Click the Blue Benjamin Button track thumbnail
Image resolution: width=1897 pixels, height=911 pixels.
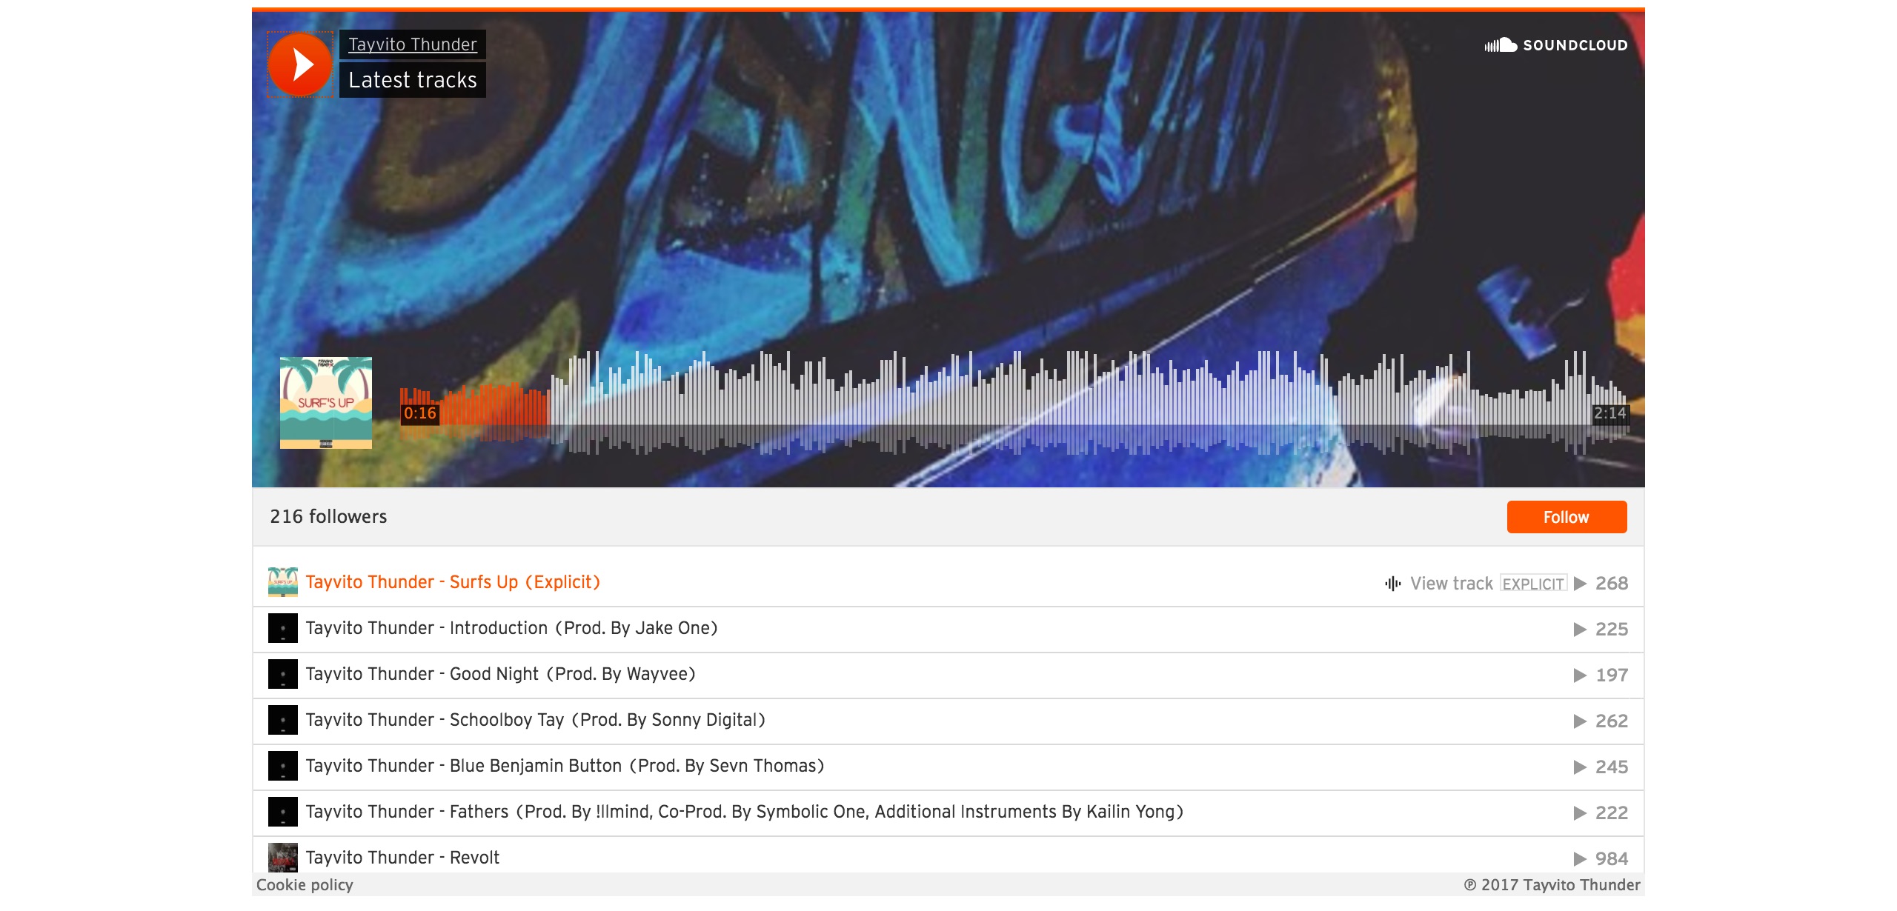coord(283,766)
